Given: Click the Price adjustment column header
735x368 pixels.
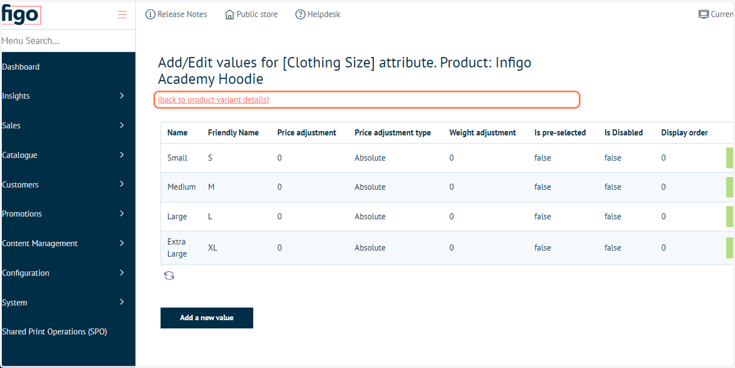Looking at the screenshot, I should [x=307, y=132].
